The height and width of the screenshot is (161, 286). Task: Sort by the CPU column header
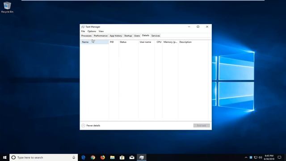[159, 42]
